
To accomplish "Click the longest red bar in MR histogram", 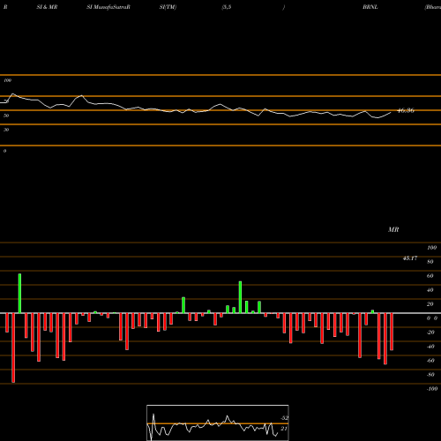I will (13, 348).
